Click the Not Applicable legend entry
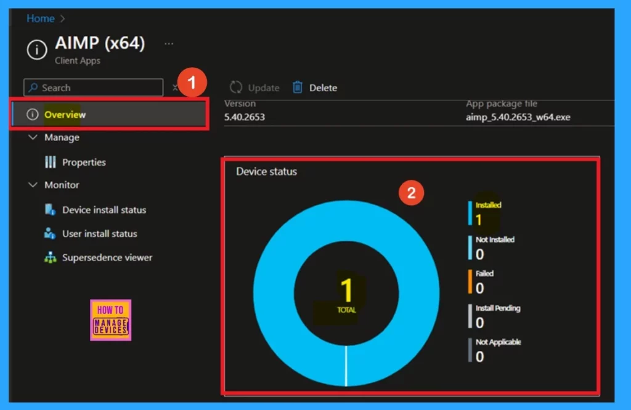Image resolution: width=631 pixels, height=410 pixels. [495, 350]
